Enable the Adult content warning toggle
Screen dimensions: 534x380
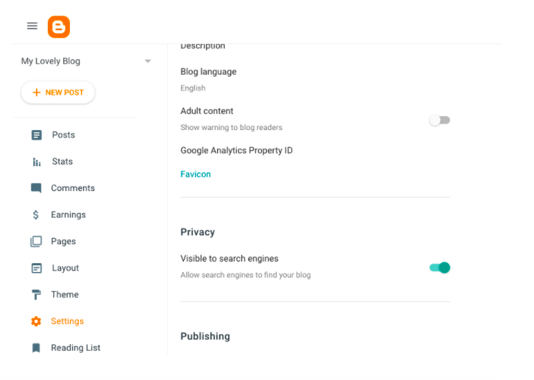[x=440, y=120]
